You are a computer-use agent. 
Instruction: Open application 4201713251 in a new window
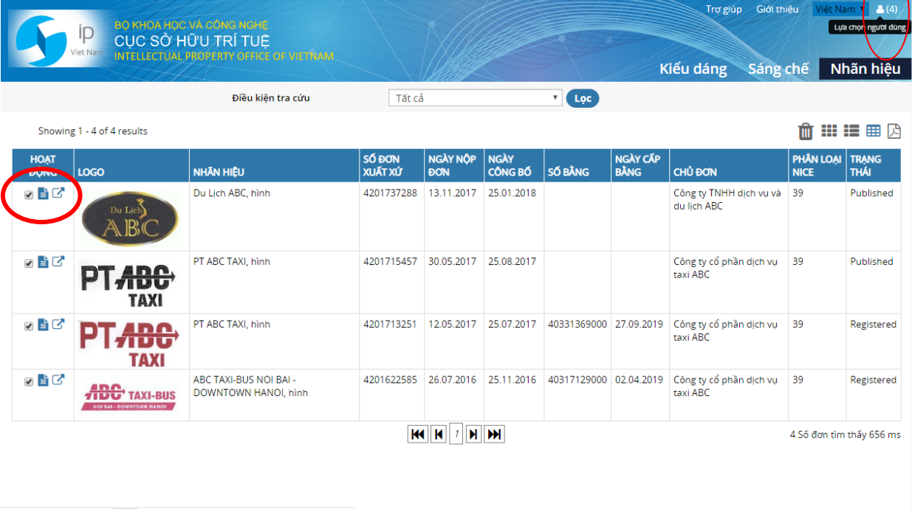coord(58,325)
